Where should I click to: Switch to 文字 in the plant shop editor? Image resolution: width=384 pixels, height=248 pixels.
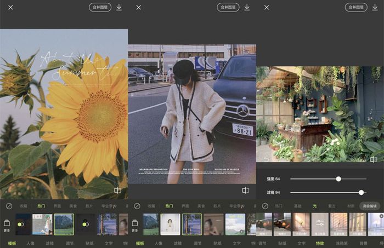click(x=302, y=243)
